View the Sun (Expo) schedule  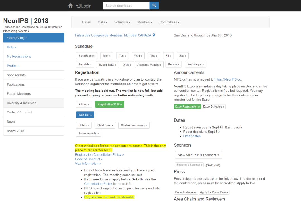pos(87,56)
